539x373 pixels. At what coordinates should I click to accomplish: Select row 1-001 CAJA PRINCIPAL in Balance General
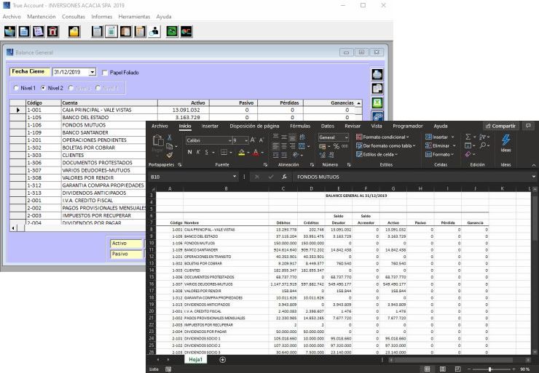[x=186, y=110]
